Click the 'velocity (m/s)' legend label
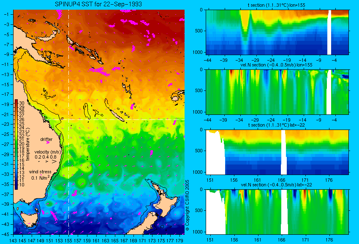This screenshot has width=359, height=244. click(48, 152)
